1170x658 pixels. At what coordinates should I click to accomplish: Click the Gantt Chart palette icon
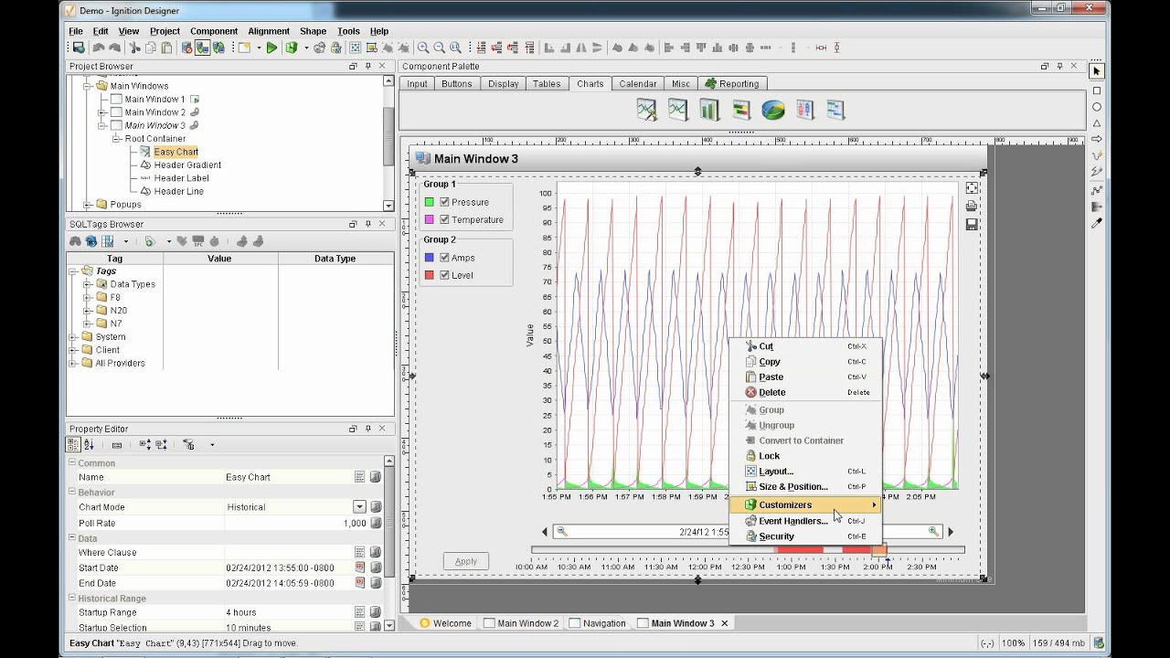pyautogui.click(x=835, y=110)
